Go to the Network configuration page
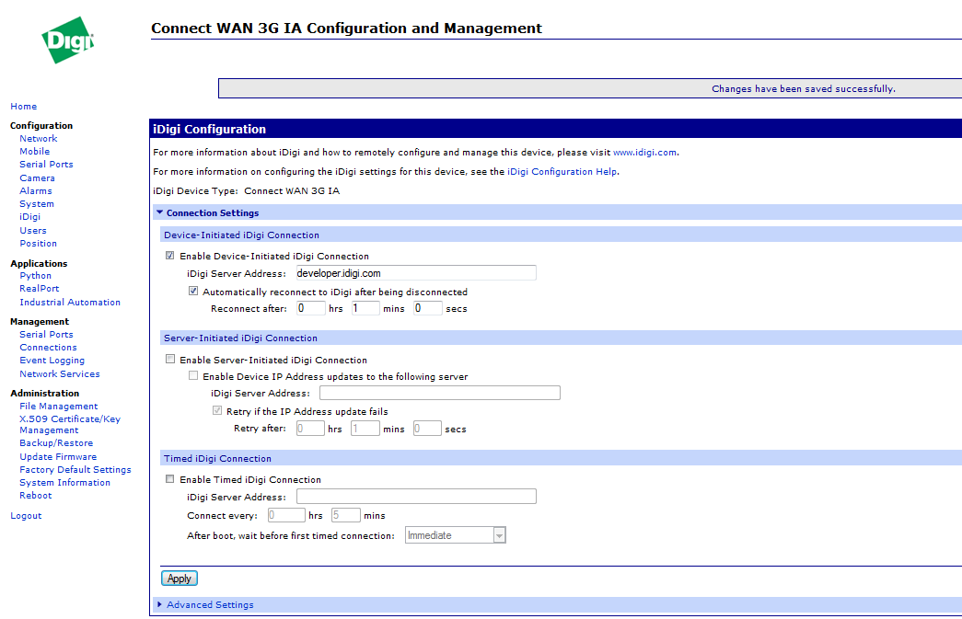 (39, 139)
